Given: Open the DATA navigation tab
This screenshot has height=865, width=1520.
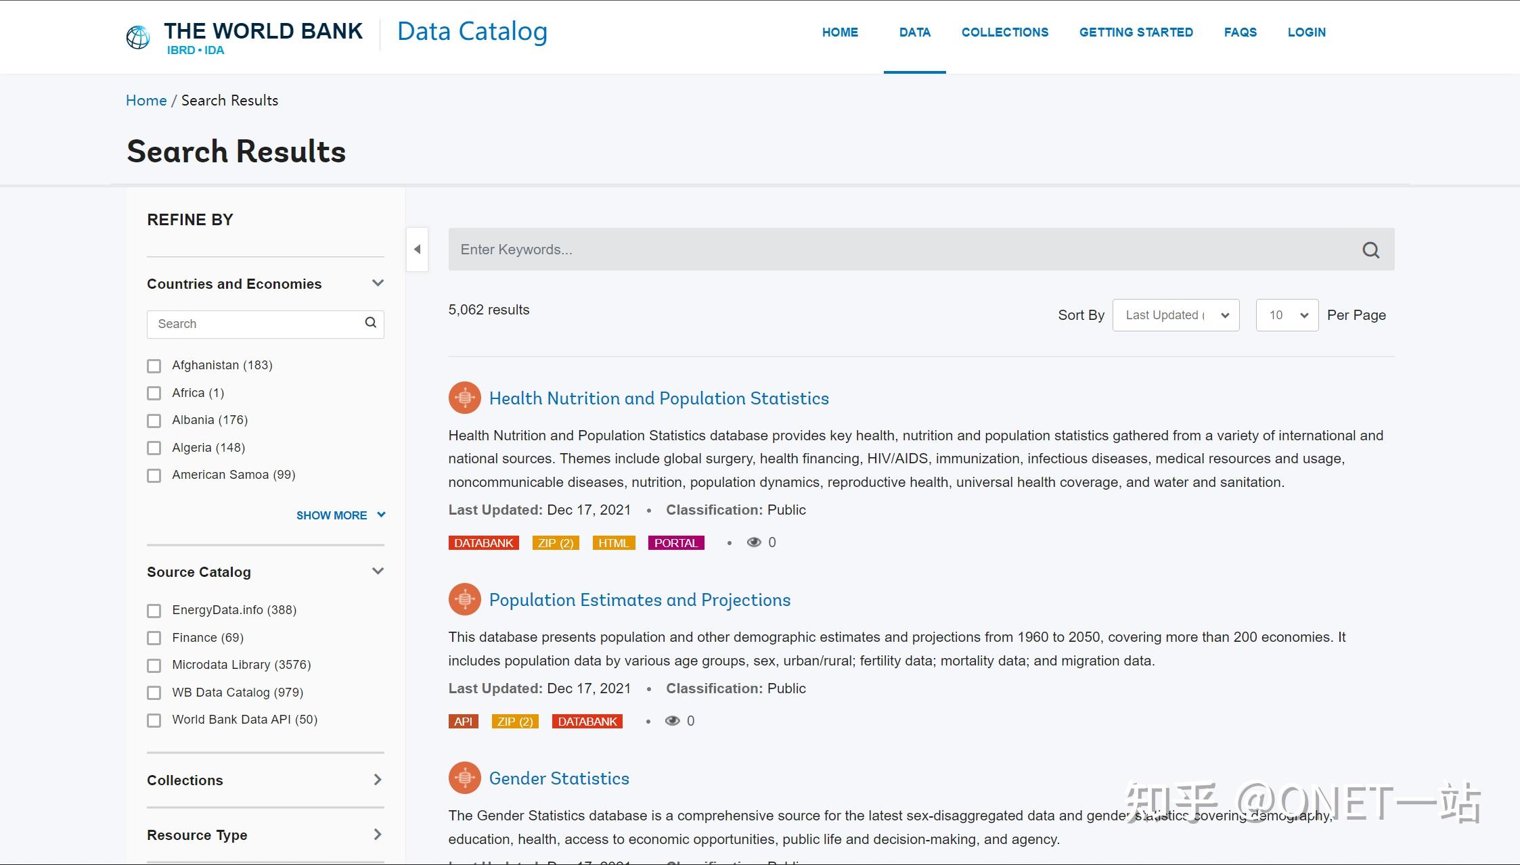Looking at the screenshot, I should coord(914,32).
